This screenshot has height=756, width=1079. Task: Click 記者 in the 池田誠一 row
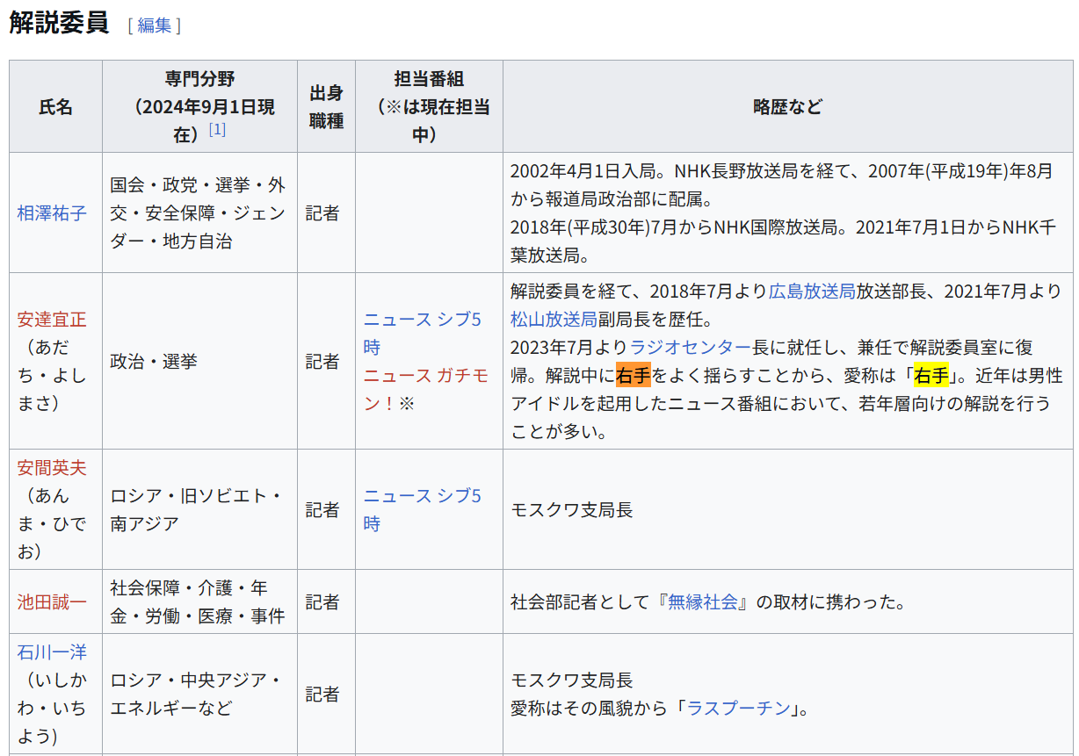coord(322,602)
